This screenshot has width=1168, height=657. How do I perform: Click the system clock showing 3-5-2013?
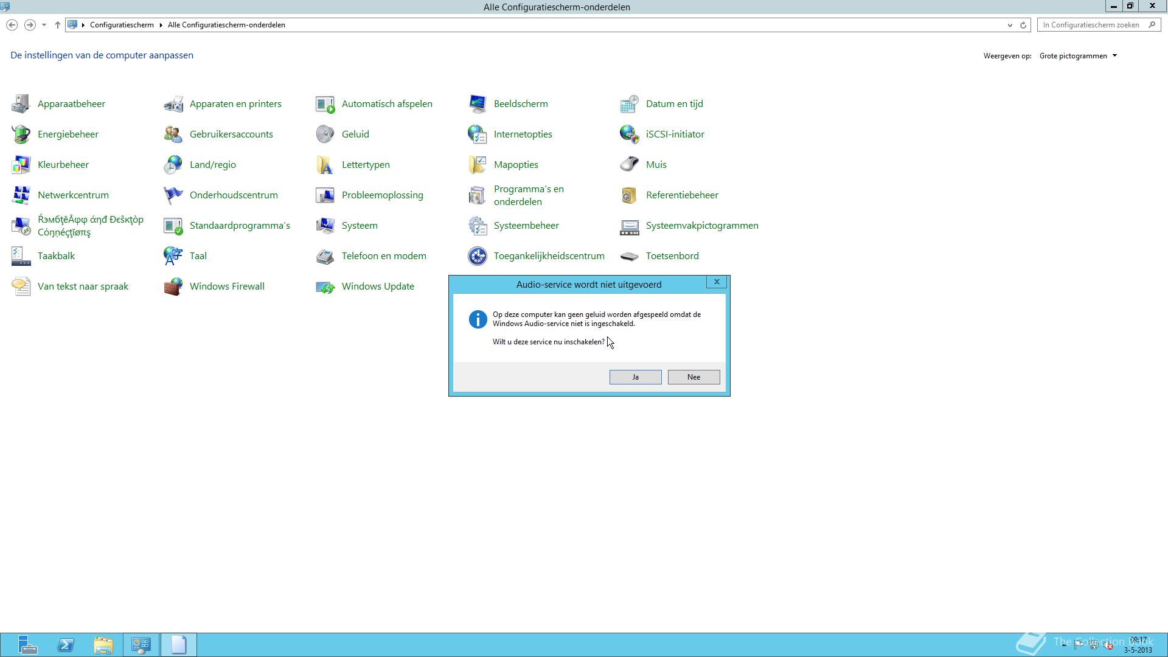coord(1138,645)
